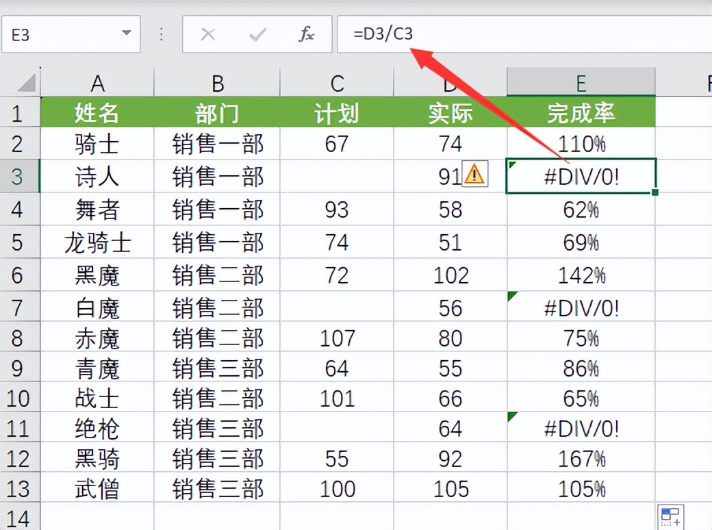Open the Insert Function (fx) dialog
712x530 pixels.
[306, 34]
